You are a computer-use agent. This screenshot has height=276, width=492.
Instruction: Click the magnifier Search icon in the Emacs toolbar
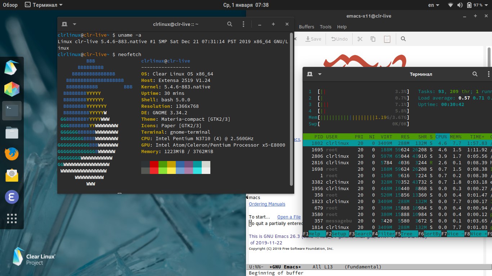[x=403, y=39]
